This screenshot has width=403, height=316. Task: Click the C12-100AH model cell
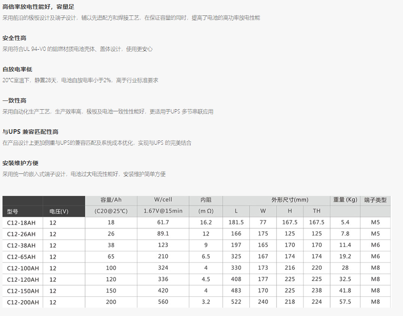point(23,268)
